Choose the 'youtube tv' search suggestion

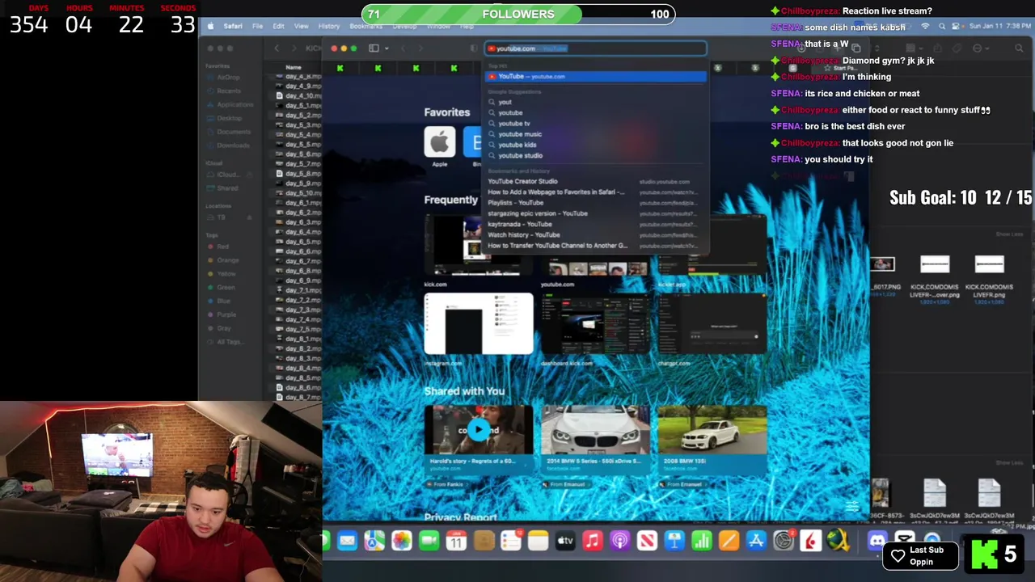point(595,124)
